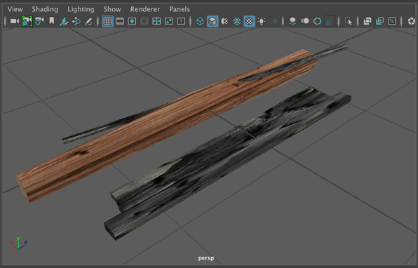Open the Show menu
Image resolution: width=418 pixels, height=268 pixels.
coord(112,9)
